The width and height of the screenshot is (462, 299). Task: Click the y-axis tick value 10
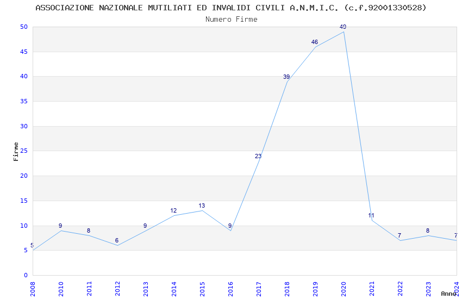pos(24,226)
